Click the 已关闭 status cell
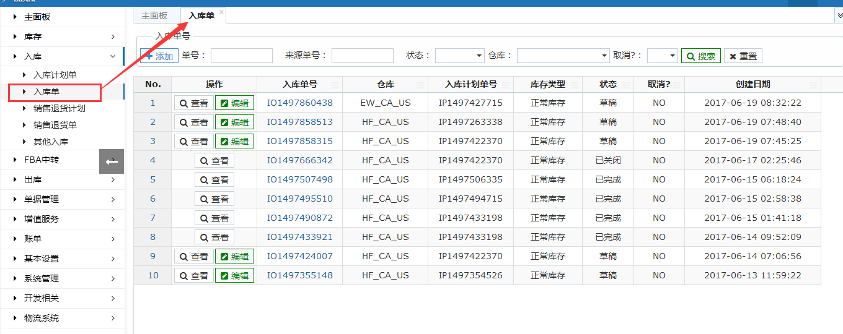 click(608, 160)
